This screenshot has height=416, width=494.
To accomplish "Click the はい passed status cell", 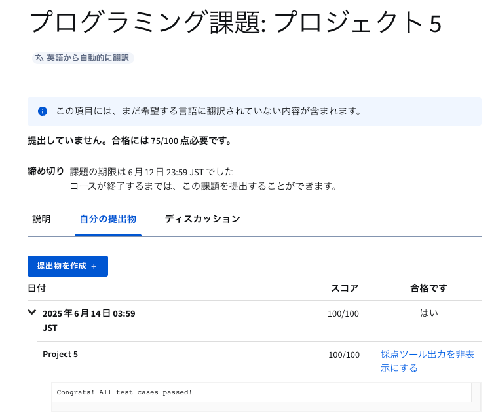I will [x=428, y=313].
